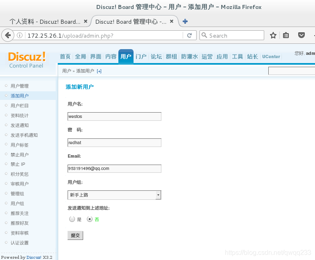Focus the 用户名 field containing westos
315x260 pixels.
114,116
